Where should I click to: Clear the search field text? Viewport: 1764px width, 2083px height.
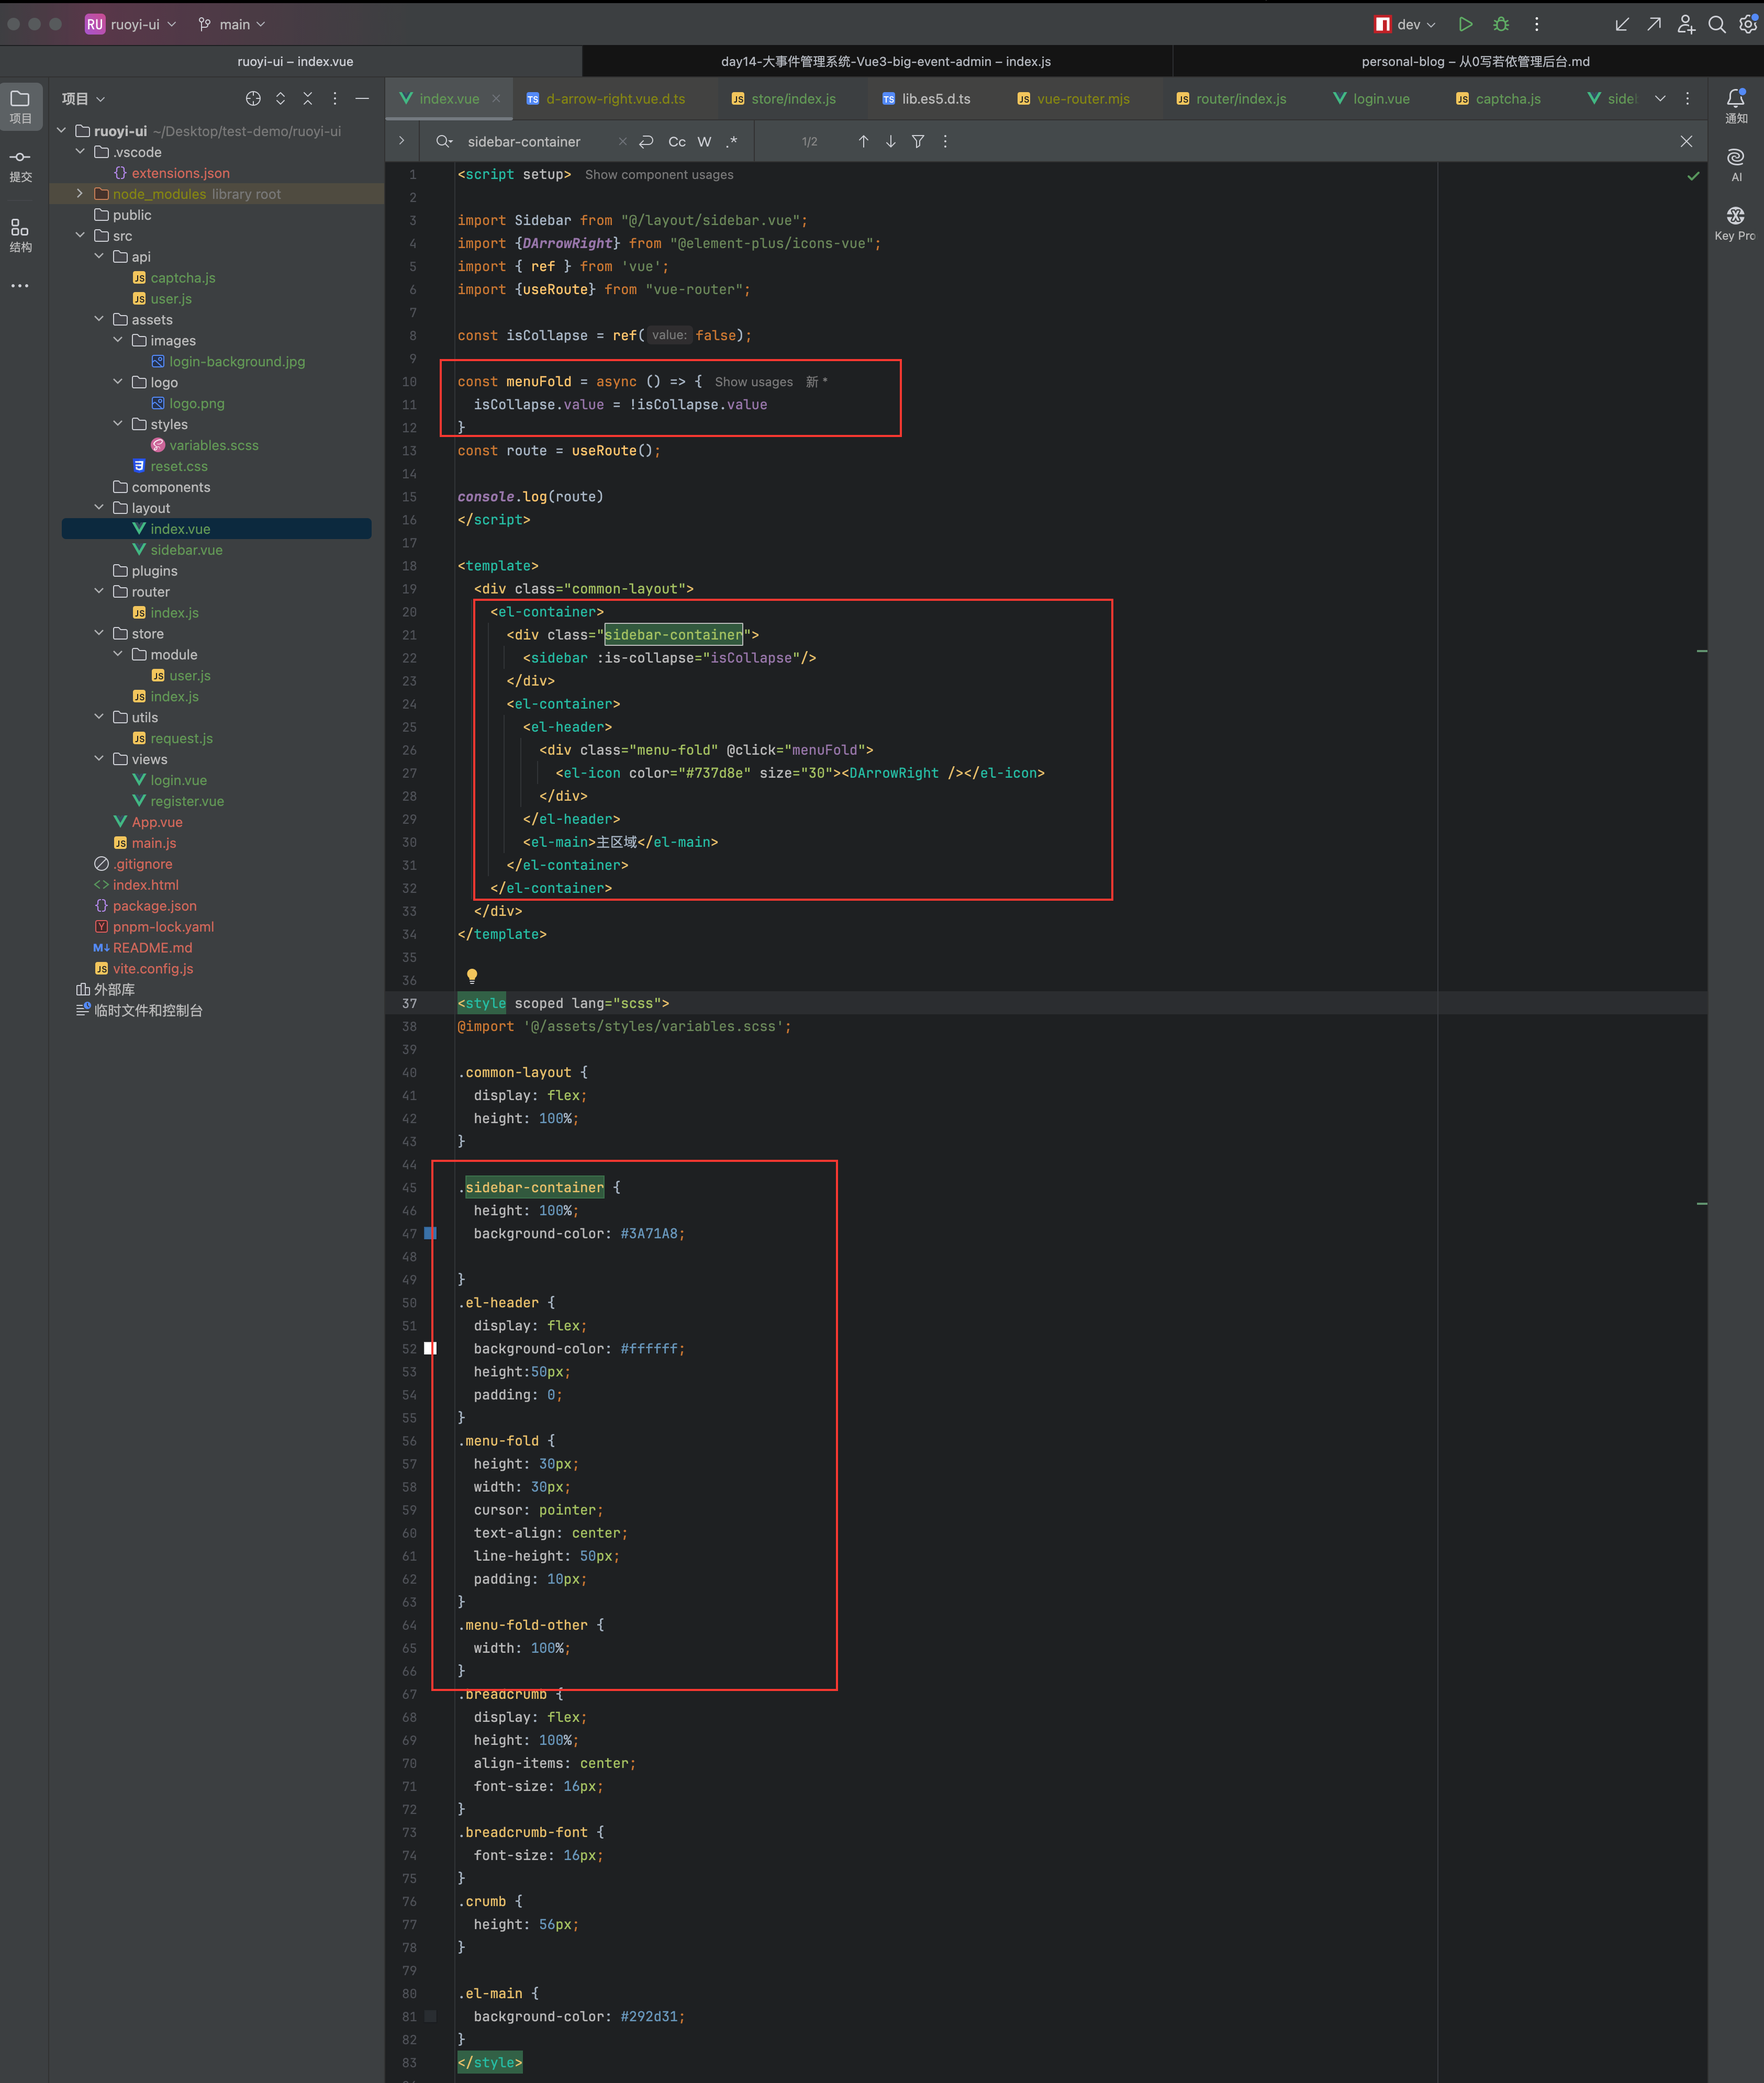[622, 141]
